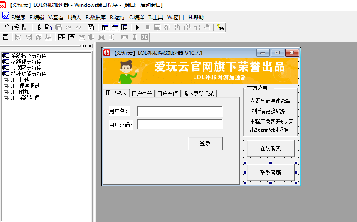The width and height of the screenshot is (357, 222).
Task: Open the B.数据库 menu
Action: (x=95, y=18)
